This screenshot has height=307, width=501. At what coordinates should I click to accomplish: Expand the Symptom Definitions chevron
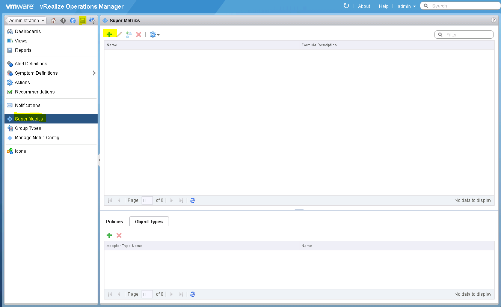click(94, 73)
